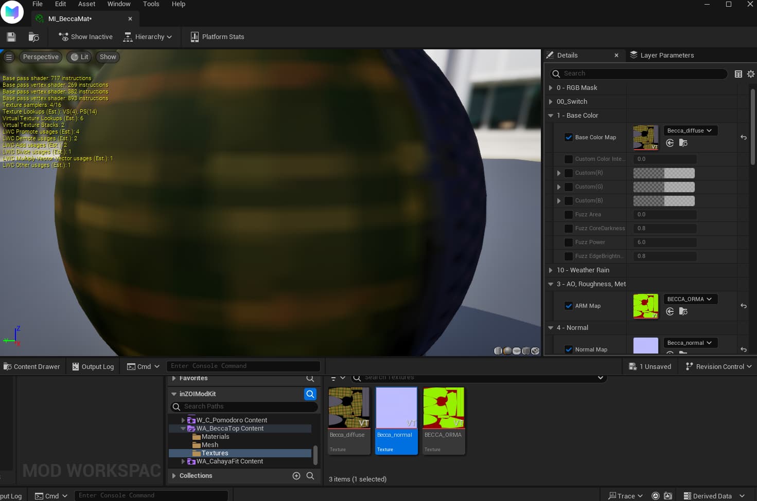Open Platform Stats panel
This screenshot has width=757, height=501.
pyautogui.click(x=217, y=37)
